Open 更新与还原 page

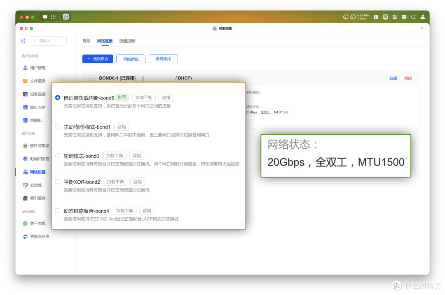pyautogui.click(x=36, y=237)
